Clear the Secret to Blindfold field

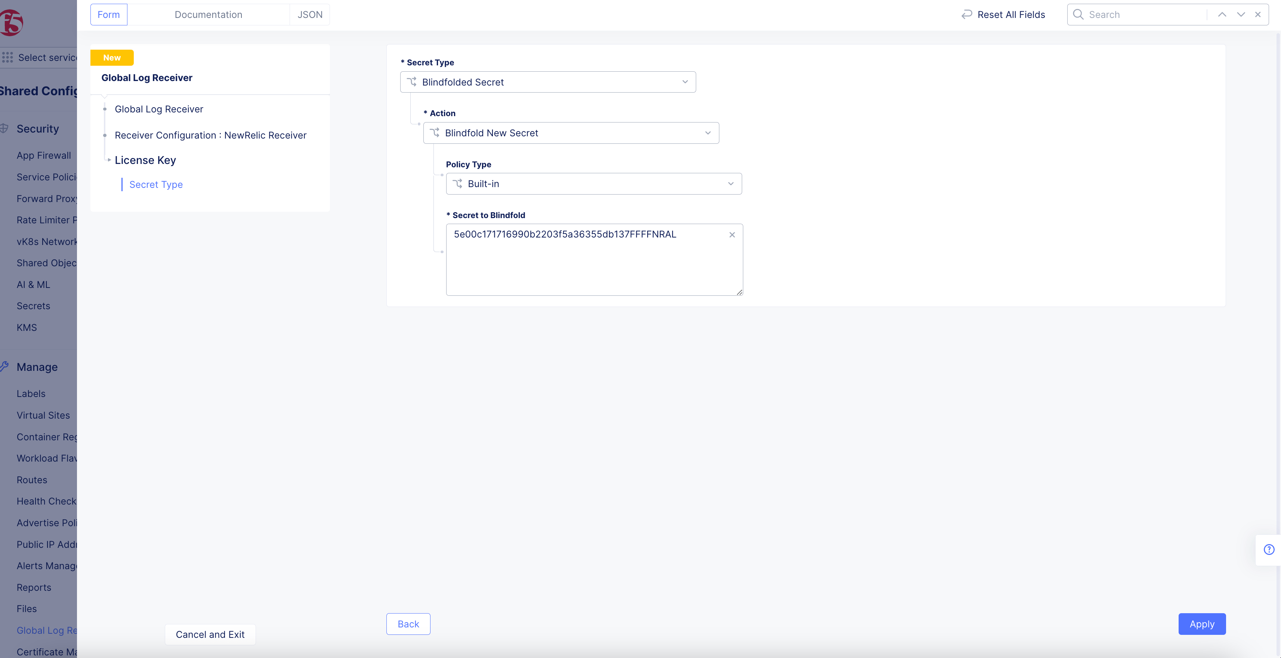pyautogui.click(x=732, y=235)
